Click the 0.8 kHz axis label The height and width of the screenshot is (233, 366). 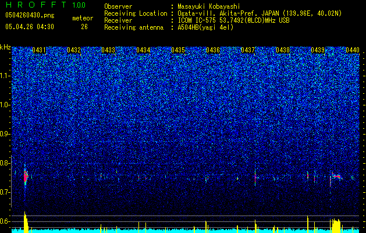5,163
